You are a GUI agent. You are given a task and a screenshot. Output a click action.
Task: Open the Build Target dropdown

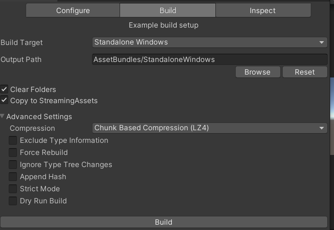(210, 42)
